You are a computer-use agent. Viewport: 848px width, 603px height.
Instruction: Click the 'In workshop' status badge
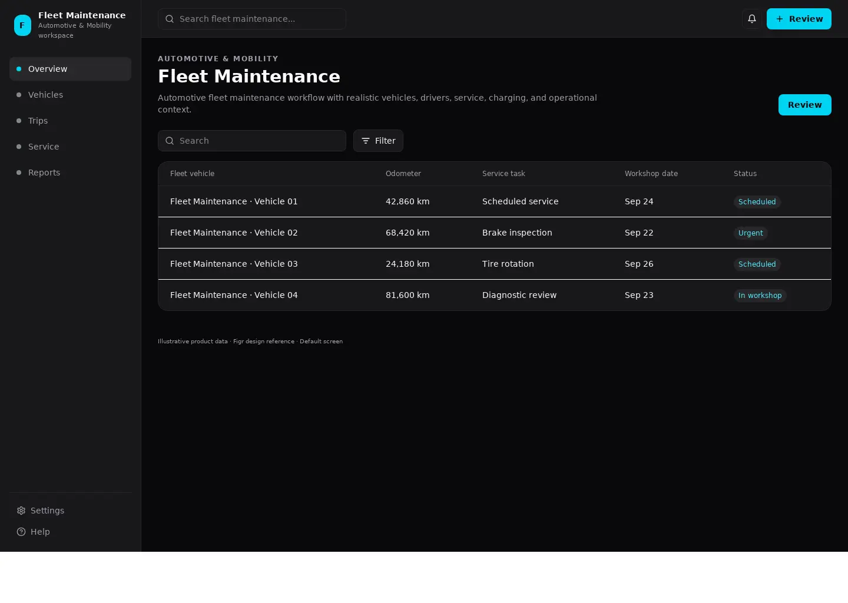(x=760, y=296)
